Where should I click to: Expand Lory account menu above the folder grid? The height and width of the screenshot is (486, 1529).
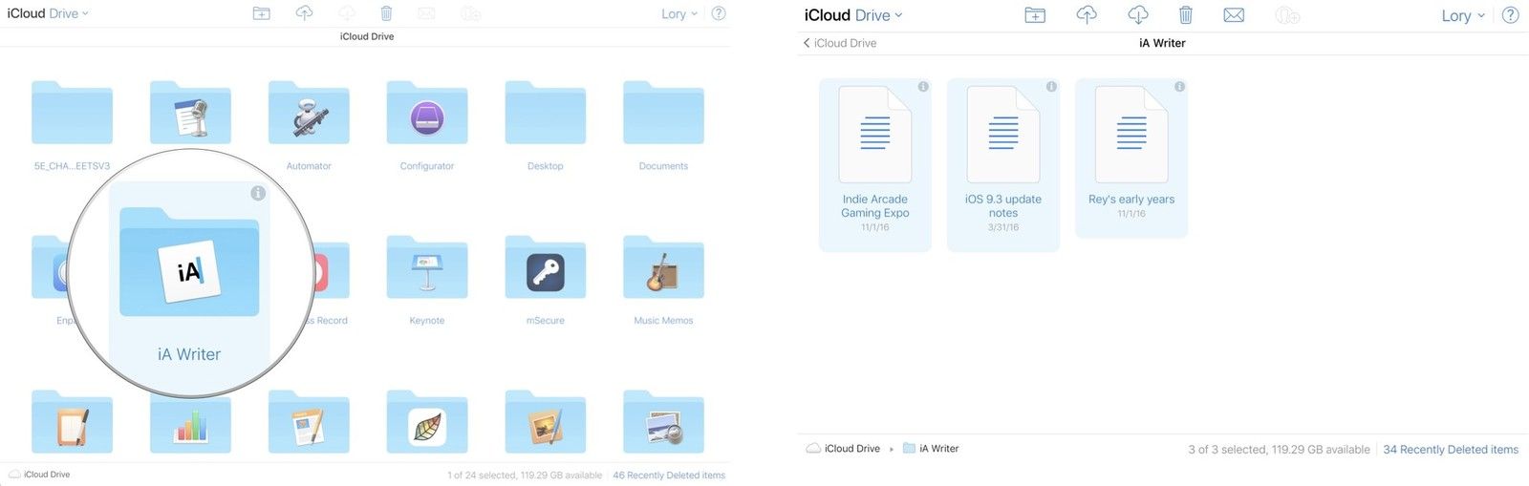679,14
